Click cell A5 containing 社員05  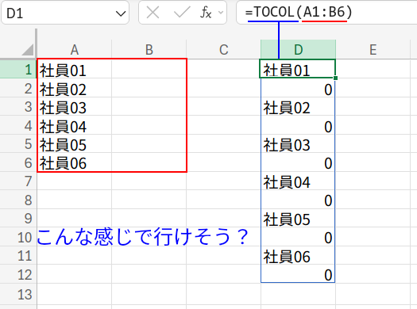(75, 143)
